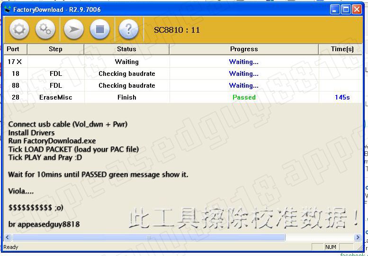The height and width of the screenshot is (256, 368).
Task: Sort by the Status column header
Action: (x=126, y=49)
